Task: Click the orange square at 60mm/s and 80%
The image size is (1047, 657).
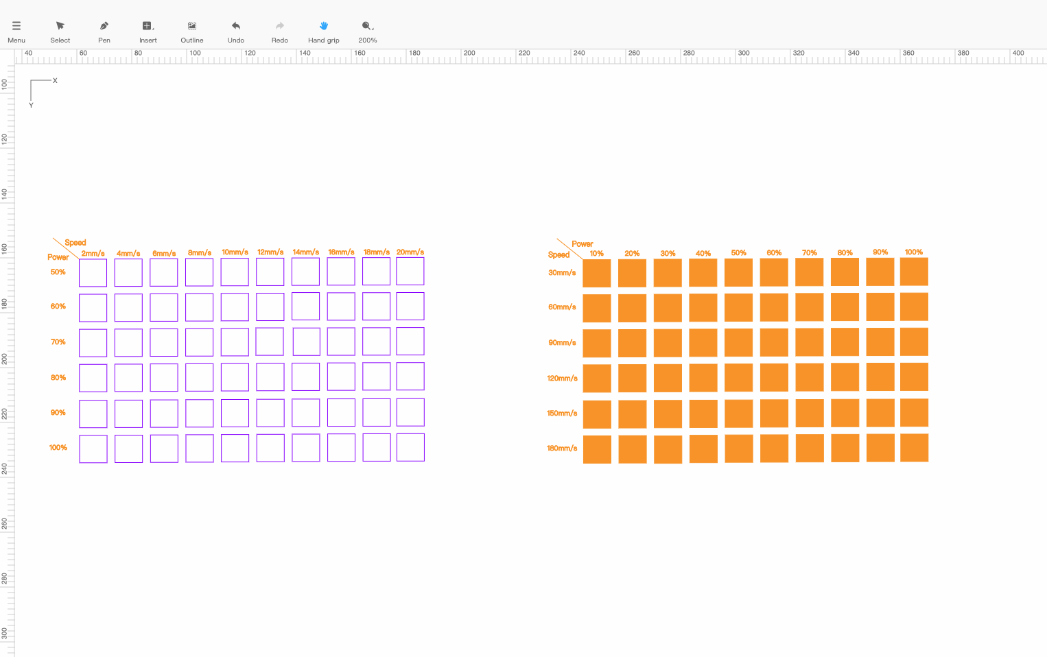Action: click(845, 307)
